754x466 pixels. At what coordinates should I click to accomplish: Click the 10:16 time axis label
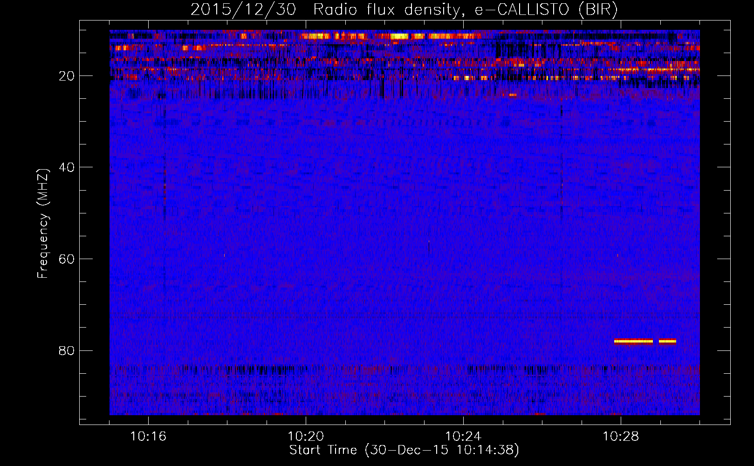pos(148,437)
